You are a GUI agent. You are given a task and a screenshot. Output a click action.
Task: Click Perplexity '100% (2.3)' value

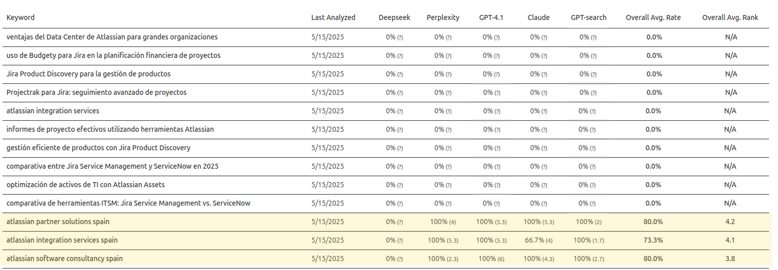pyautogui.click(x=443, y=259)
